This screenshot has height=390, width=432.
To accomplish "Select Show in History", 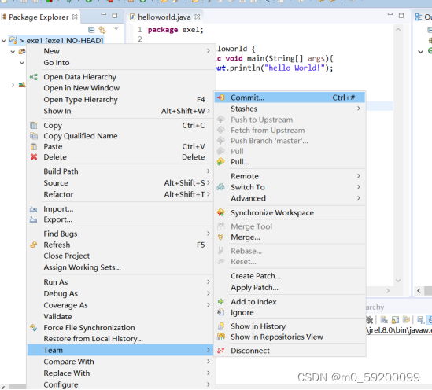I will click(290, 326).
